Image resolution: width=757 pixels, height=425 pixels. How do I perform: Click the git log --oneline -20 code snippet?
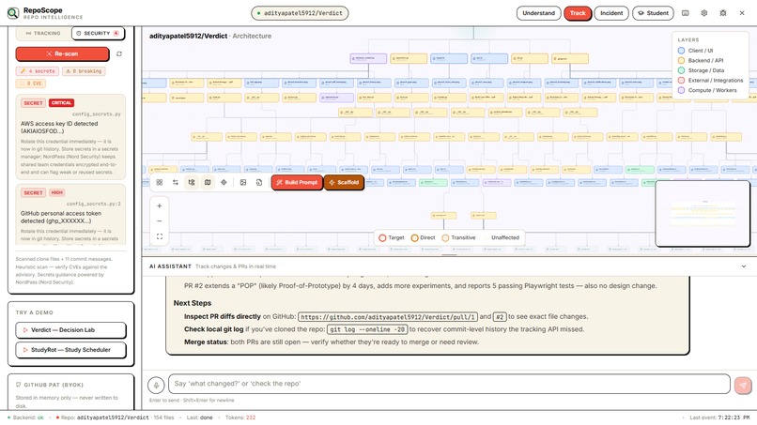[x=367, y=329]
